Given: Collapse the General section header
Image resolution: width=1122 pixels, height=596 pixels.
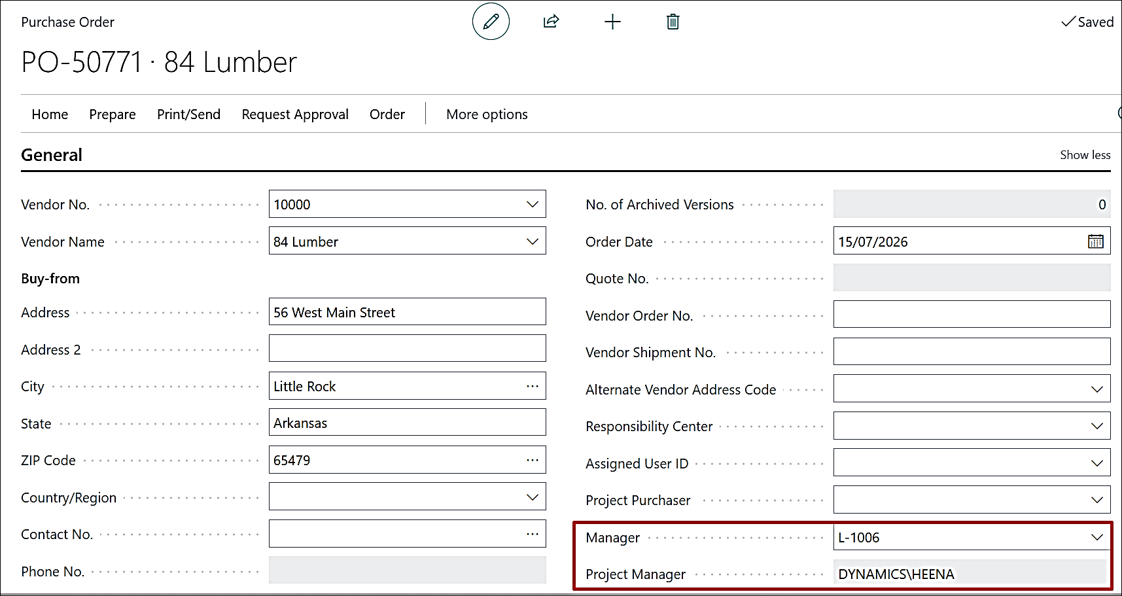Looking at the screenshot, I should (x=52, y=155).
